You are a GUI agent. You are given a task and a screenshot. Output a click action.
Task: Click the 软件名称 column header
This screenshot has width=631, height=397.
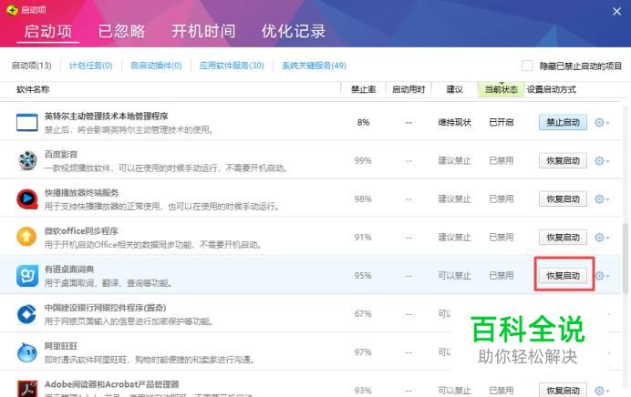click(x=33, y=89)
